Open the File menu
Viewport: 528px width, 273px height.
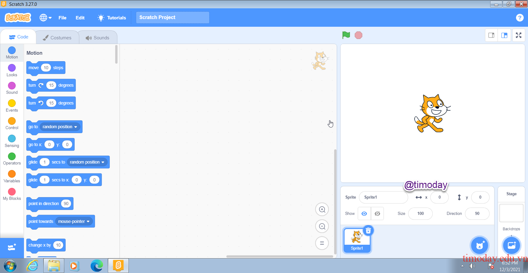(x=62, y=18)
